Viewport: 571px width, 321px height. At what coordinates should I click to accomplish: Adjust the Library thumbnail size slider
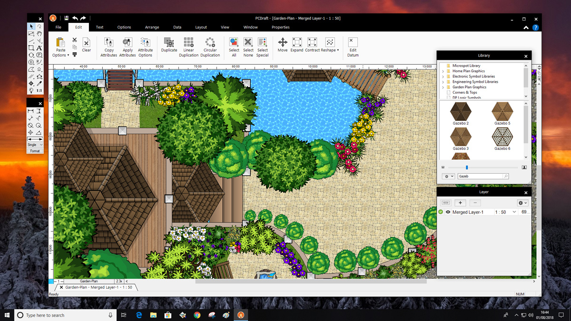[x=467, y=167]
